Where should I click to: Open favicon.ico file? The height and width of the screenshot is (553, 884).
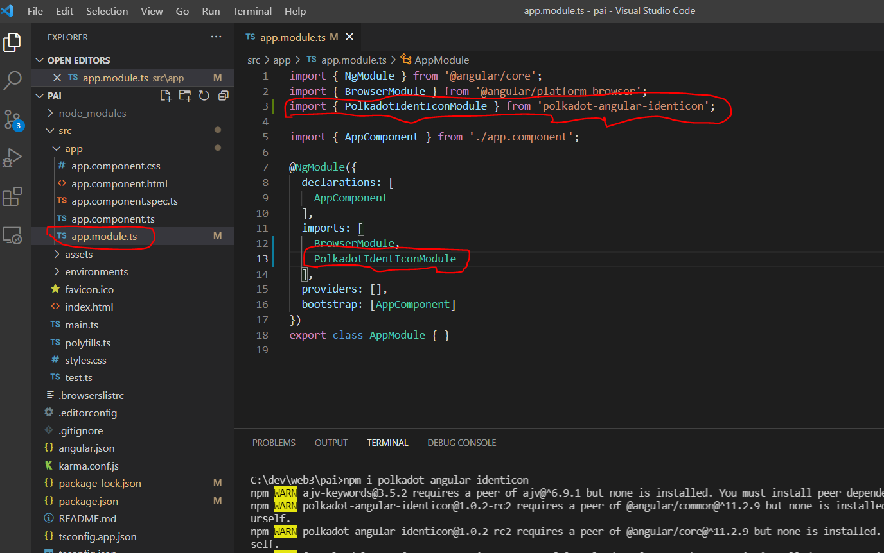coord(89,289)
